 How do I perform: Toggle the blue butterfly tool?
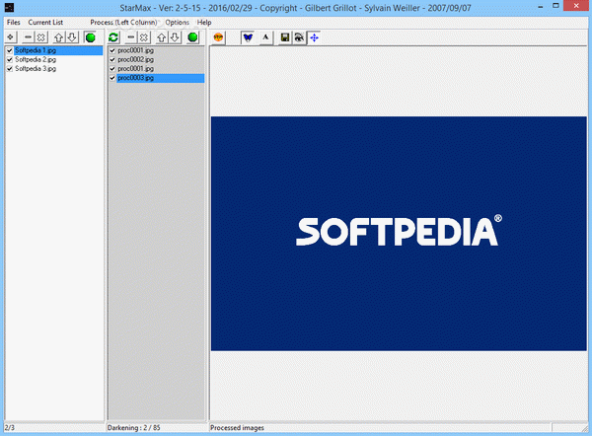248,37
